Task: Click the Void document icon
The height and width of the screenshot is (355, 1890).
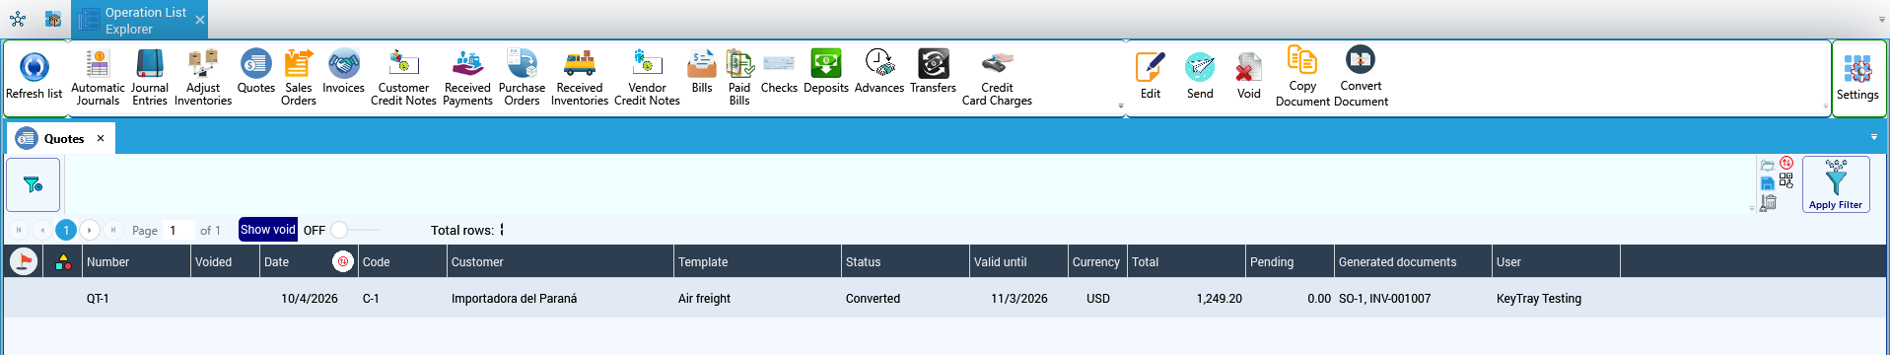Action: (1249, 67)
